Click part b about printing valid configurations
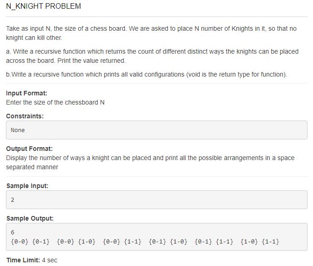The image size is (313, 266). 146,74
